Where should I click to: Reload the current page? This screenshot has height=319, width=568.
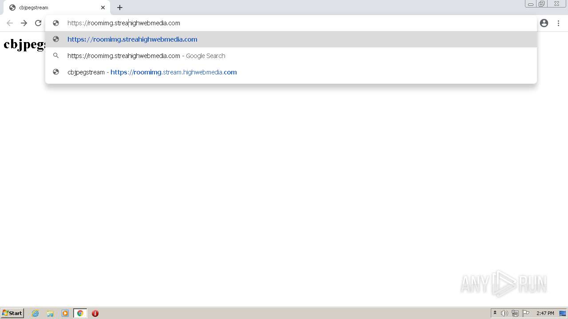38,23
